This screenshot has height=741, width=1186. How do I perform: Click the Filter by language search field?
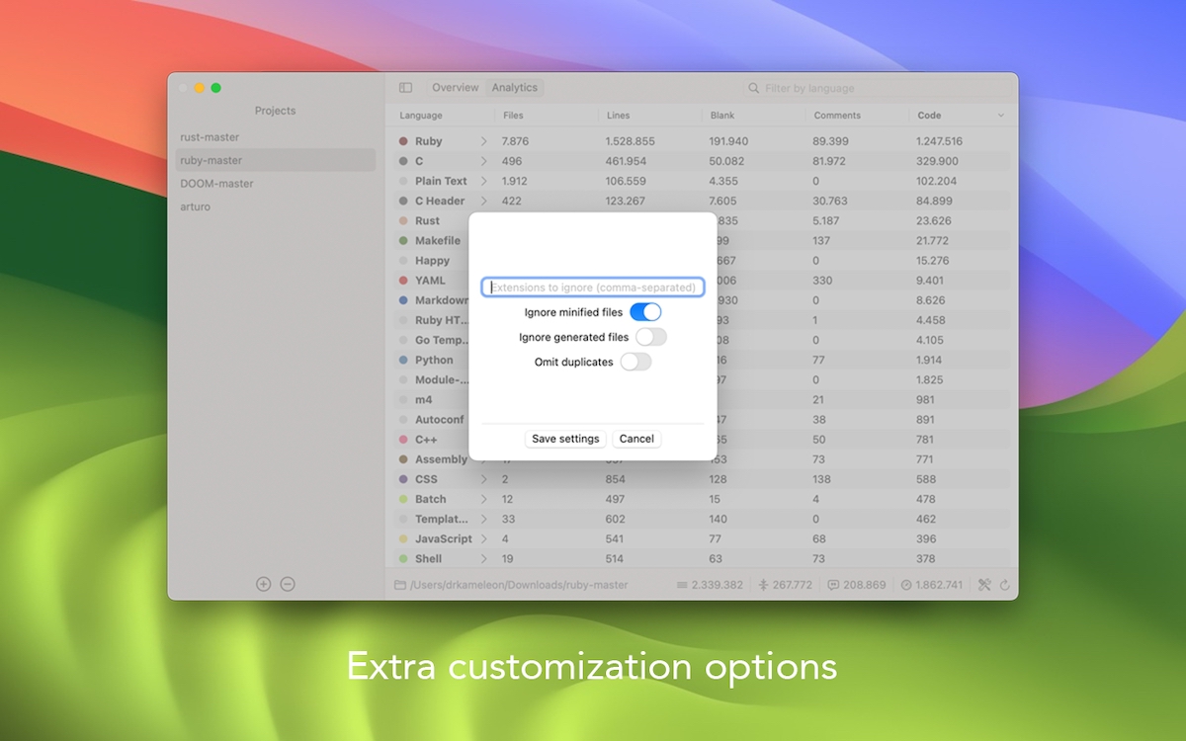click(x=876, y=88)
